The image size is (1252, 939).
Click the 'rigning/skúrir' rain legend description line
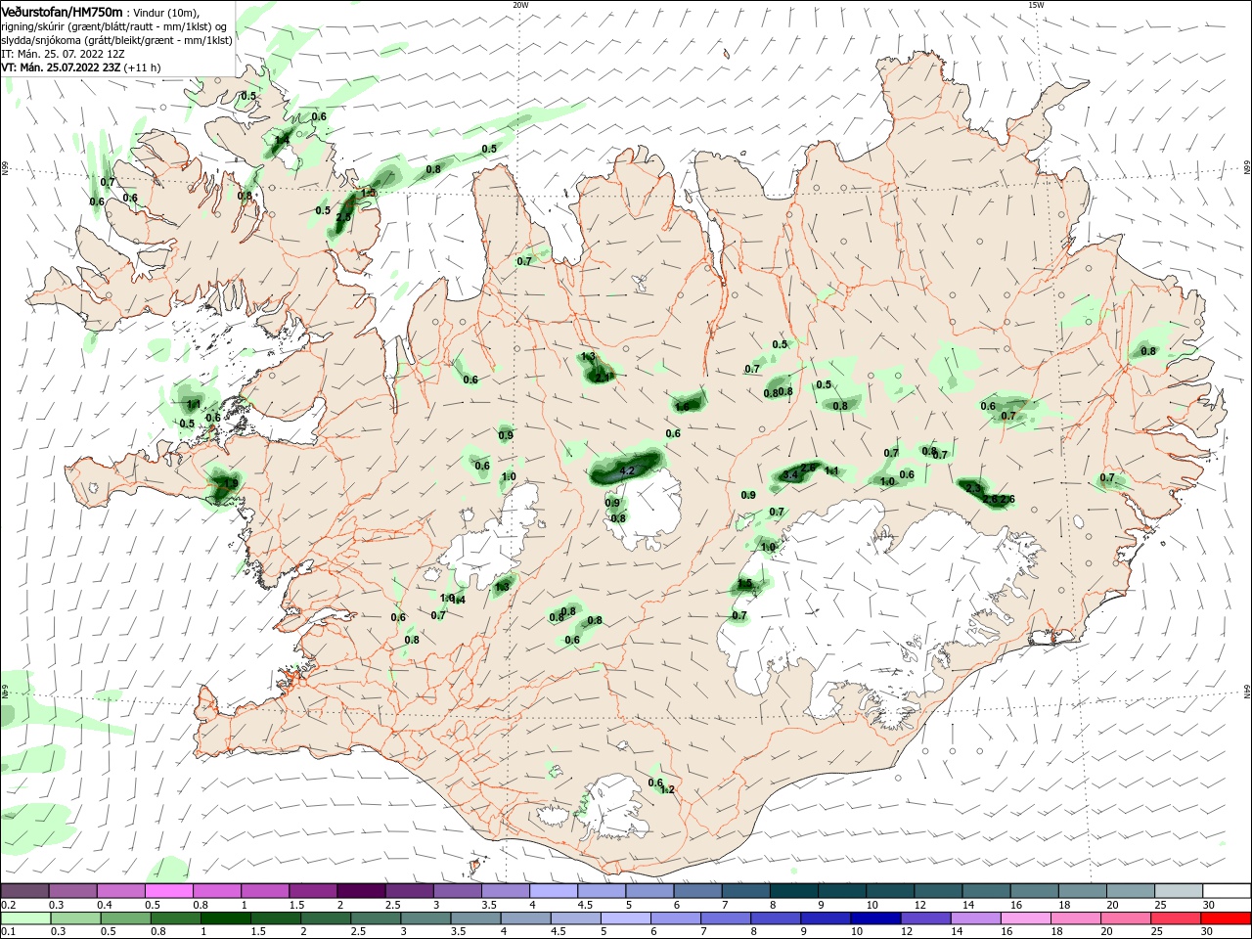point(114,26)
